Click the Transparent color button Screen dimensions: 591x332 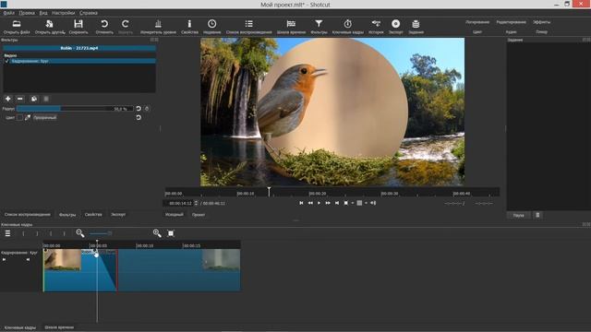(44, 117)
